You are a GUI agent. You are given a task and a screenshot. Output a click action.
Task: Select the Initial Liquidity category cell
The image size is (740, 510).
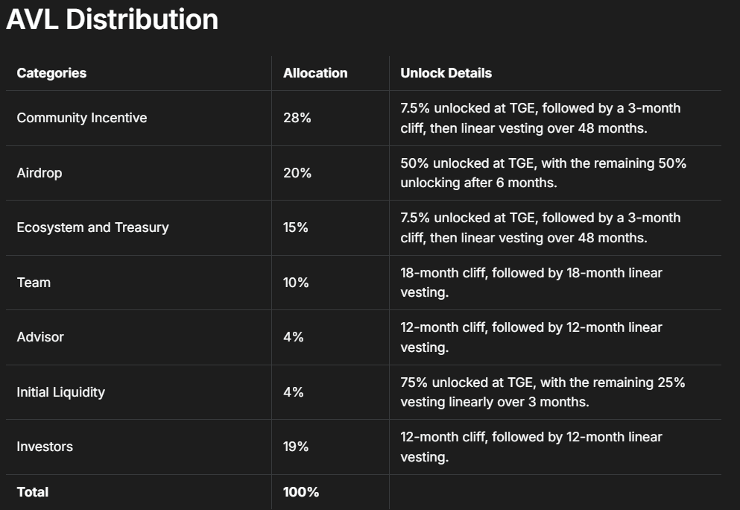pyautogui.click(x=60, y=392)
